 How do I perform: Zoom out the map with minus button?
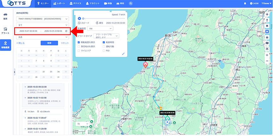[x=267, y=61]
